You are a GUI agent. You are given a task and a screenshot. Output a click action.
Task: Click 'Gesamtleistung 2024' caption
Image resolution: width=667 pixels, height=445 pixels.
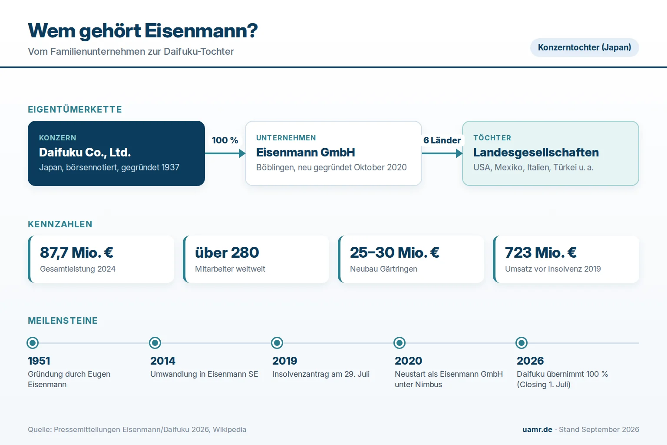(x=78, y=269)
